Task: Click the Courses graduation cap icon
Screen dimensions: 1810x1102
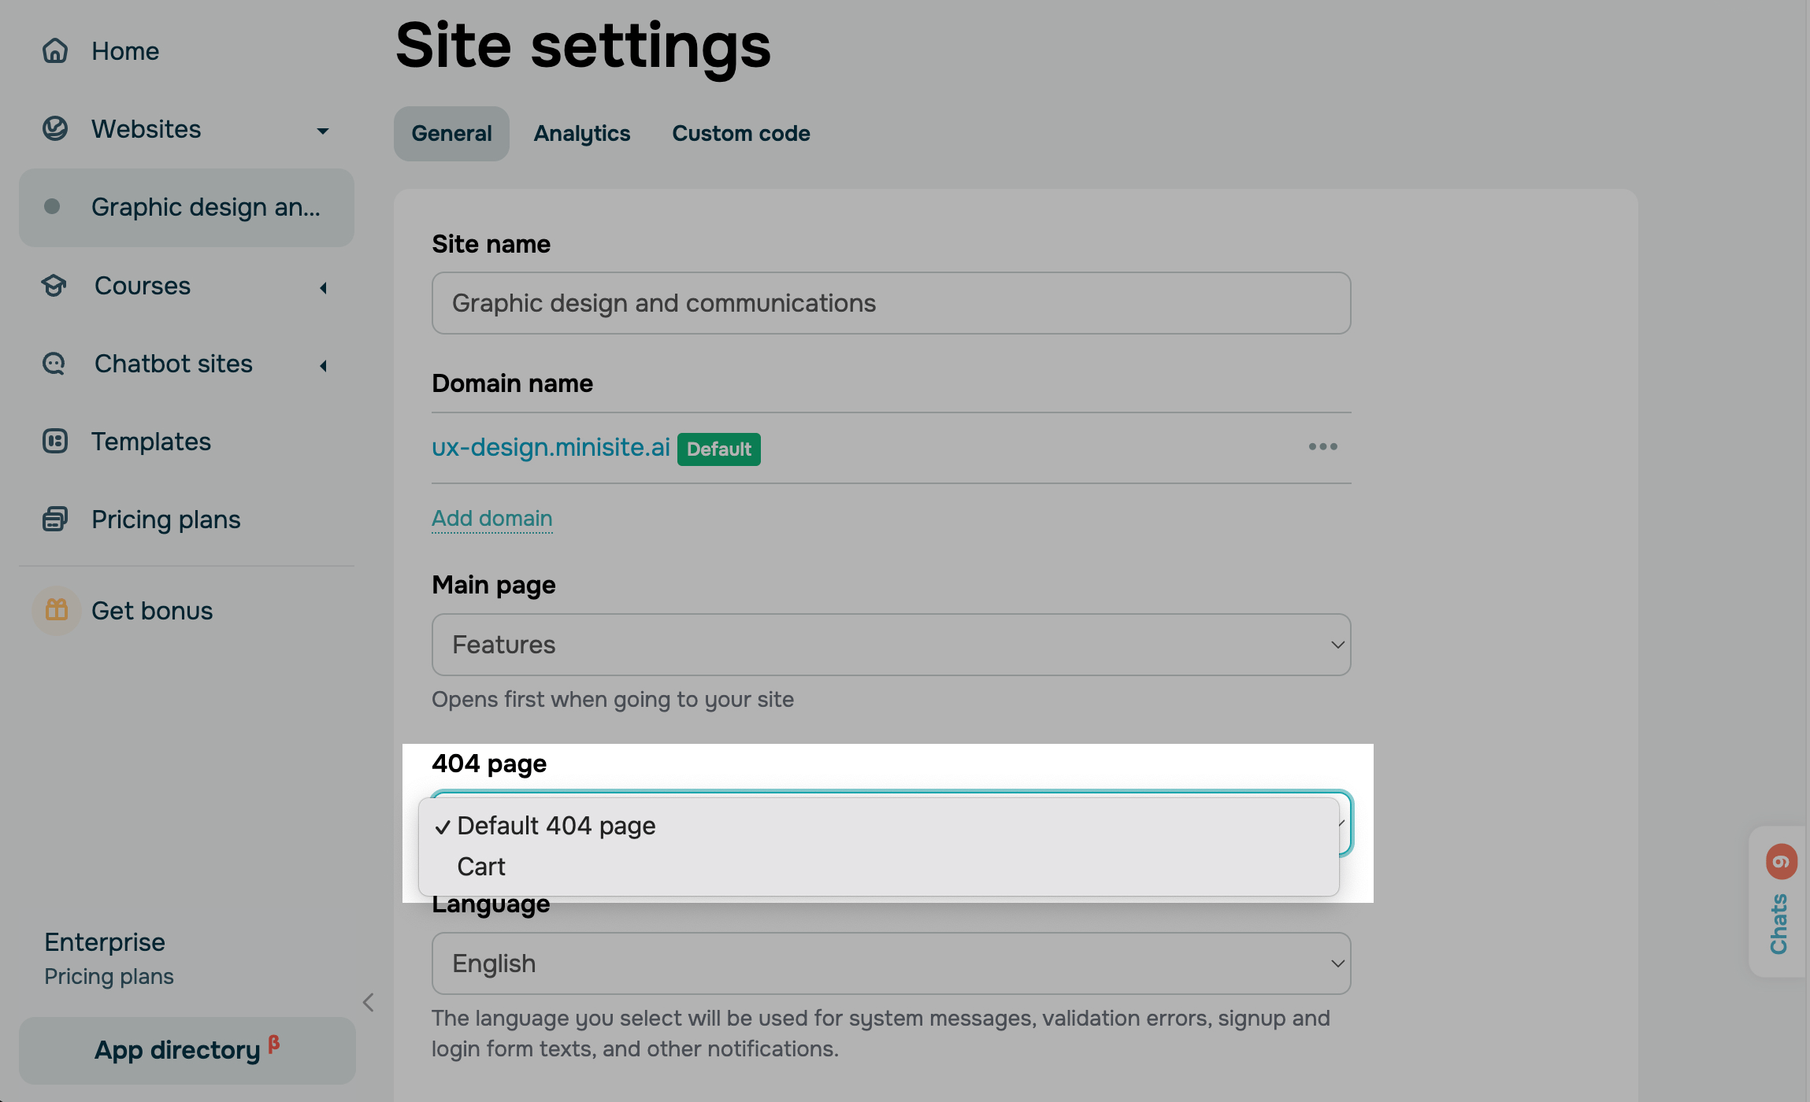Action: click(54, 286)
